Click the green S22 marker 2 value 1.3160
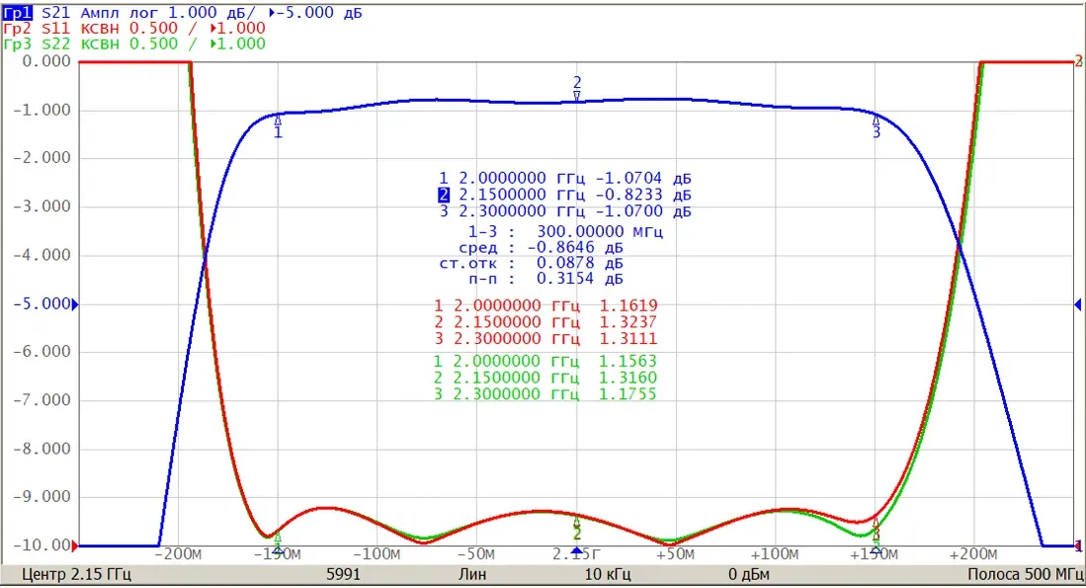The height and width of the screenshot is (588, 1086). coord(627,378)
